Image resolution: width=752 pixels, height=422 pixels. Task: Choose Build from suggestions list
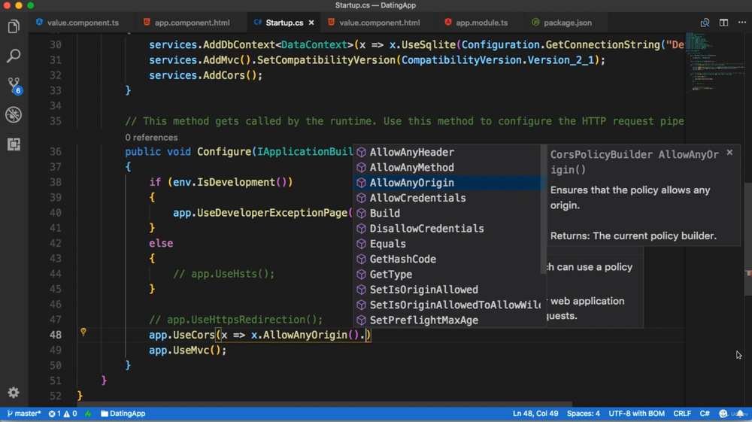tap(448, 214)
